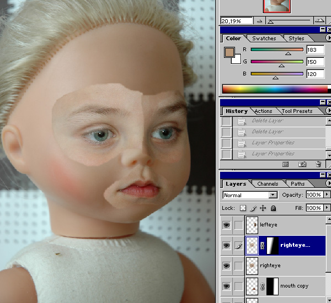Screen dimensions: 331x303
Task: Toggle lock transparent pixels
Action: [243, 208]
